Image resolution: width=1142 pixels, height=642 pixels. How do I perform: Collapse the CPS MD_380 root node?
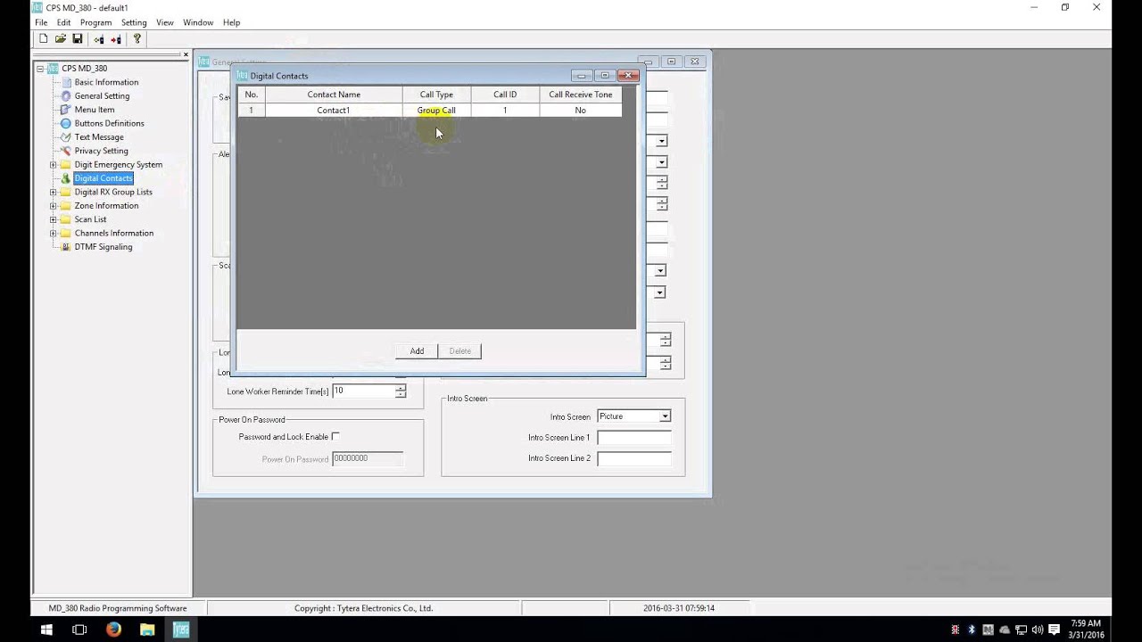(x=40, y=69)
